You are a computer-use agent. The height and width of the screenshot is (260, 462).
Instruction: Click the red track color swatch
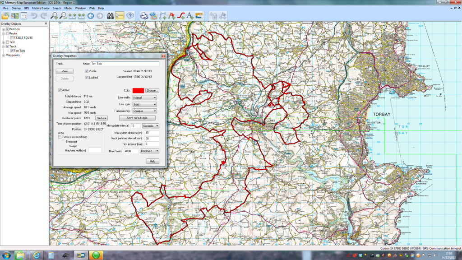[x=138, y=90]
